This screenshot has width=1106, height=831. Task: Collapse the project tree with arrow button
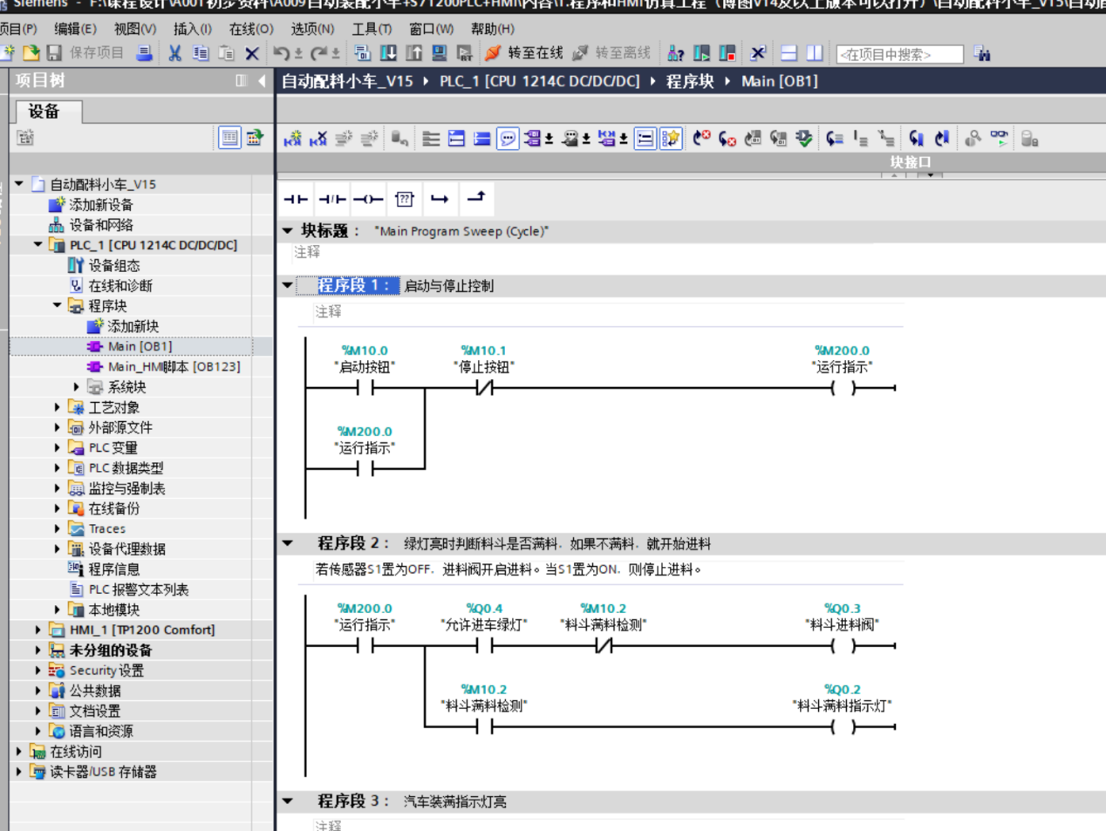[x=262, y=81]
